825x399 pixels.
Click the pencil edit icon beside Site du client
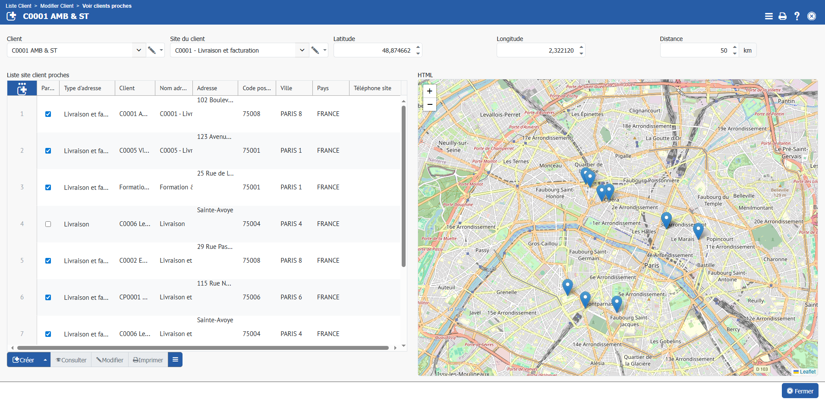pyautogui.click(x=315, y=50)
